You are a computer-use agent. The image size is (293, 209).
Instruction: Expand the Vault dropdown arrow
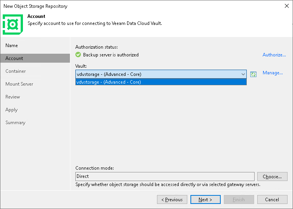243,74
